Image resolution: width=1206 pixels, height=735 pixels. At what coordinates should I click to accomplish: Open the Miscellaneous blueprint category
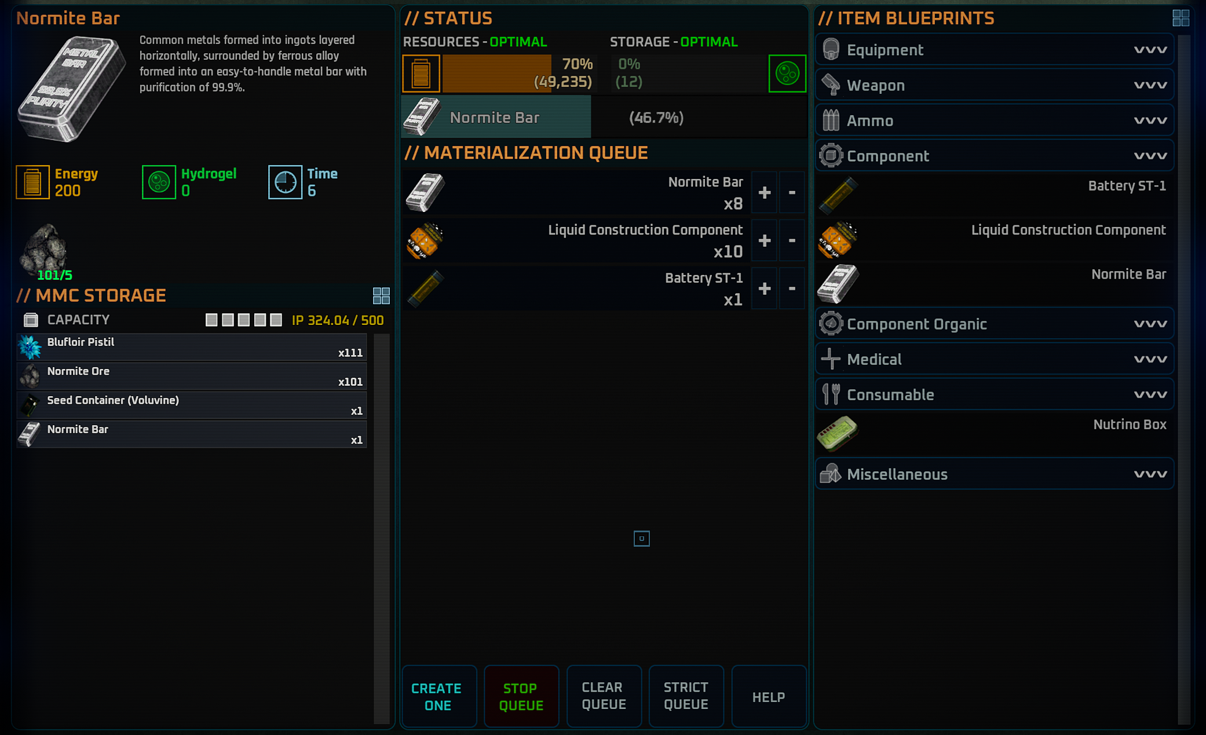pyautogui.click(x=995, y=474)
